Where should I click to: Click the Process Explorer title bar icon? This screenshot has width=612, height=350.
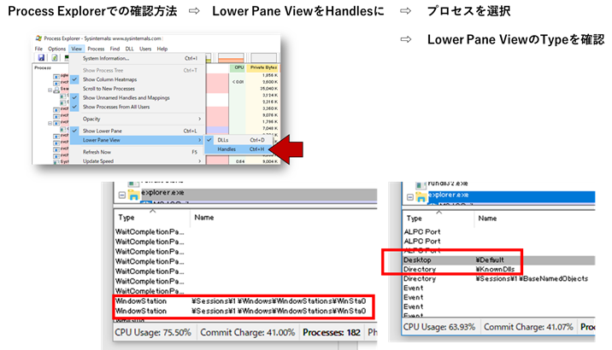click(x=38, y=38)
